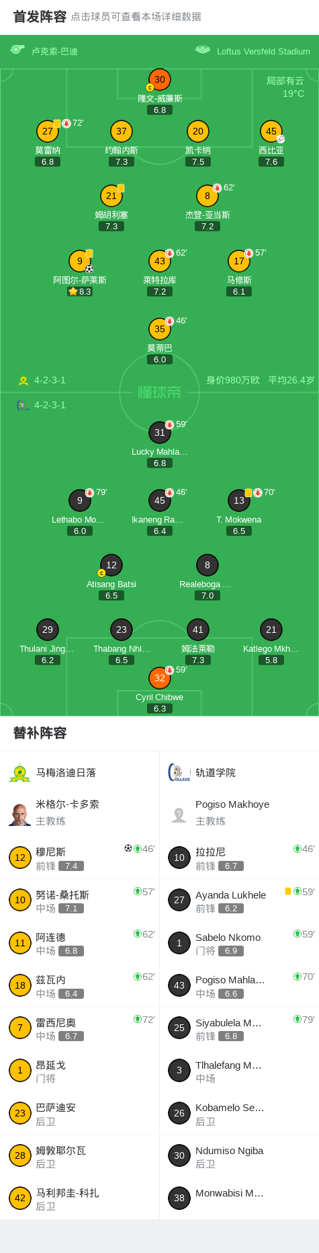Open substitute 努诺-桑托斯 details
The image size is (319, 1253).
pos(80,901)
